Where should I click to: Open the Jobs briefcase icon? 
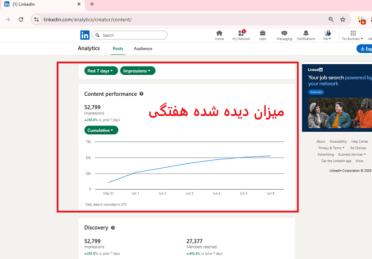[262, 35]
